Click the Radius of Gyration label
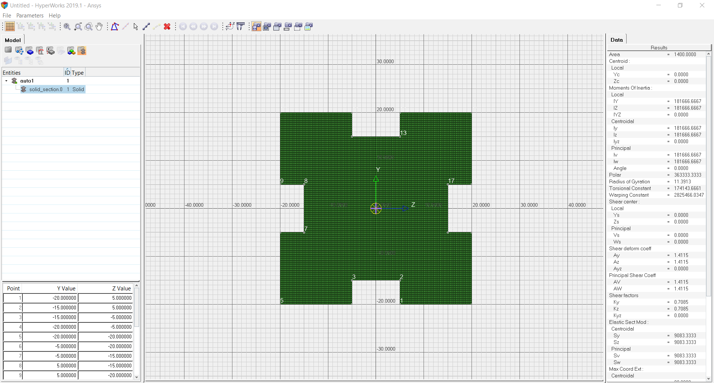Screen dimensions: 714x383 pyautogui.click(x=629, y=181)
